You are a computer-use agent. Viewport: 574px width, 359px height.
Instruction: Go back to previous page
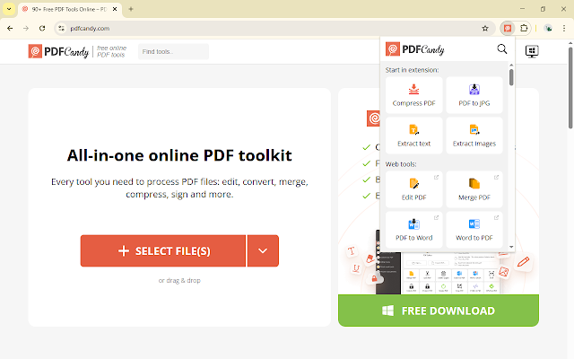tap(10, 28)
